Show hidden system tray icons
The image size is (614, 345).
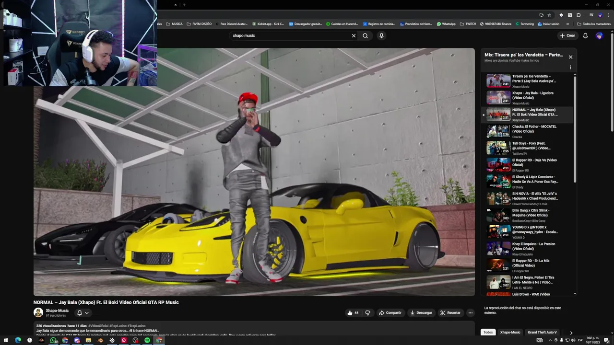pos(550,340)
